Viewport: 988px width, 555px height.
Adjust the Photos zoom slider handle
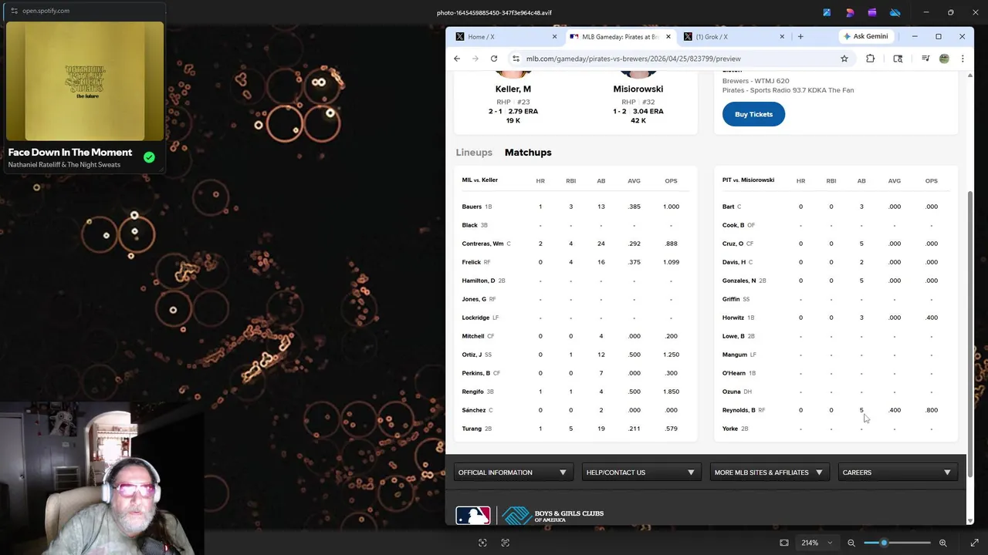pos(884,543)
